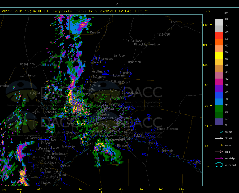Click the 'Clla.El_Cavadito' place label
Viewport: 239px width, 193px height.
147,44
